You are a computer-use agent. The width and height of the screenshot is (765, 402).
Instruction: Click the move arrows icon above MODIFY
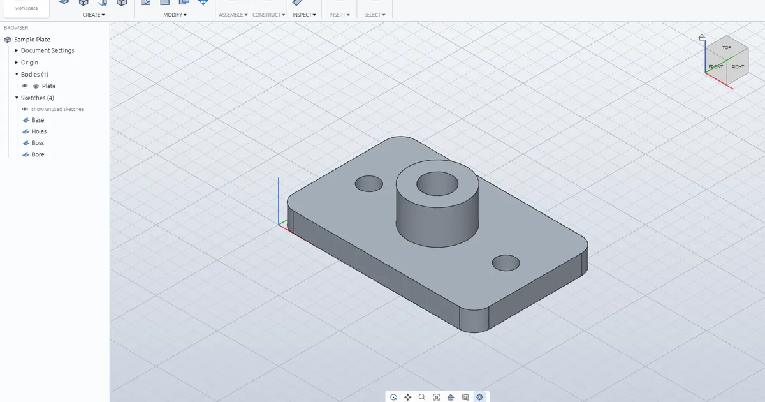pos(203,3)
